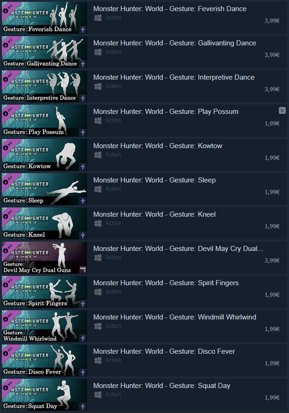The height and width of the screenshot is (413, 289).
Task: Click the 3,99€ price for Devil May Cry gesture
Action: coord(272,261)
